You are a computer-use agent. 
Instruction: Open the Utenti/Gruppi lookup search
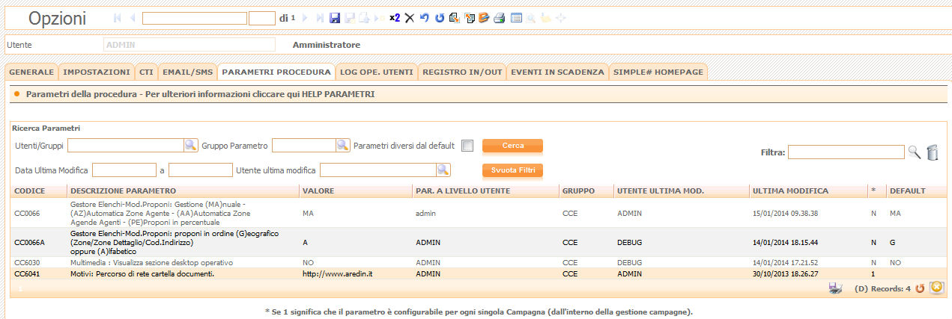coord(191,145)
